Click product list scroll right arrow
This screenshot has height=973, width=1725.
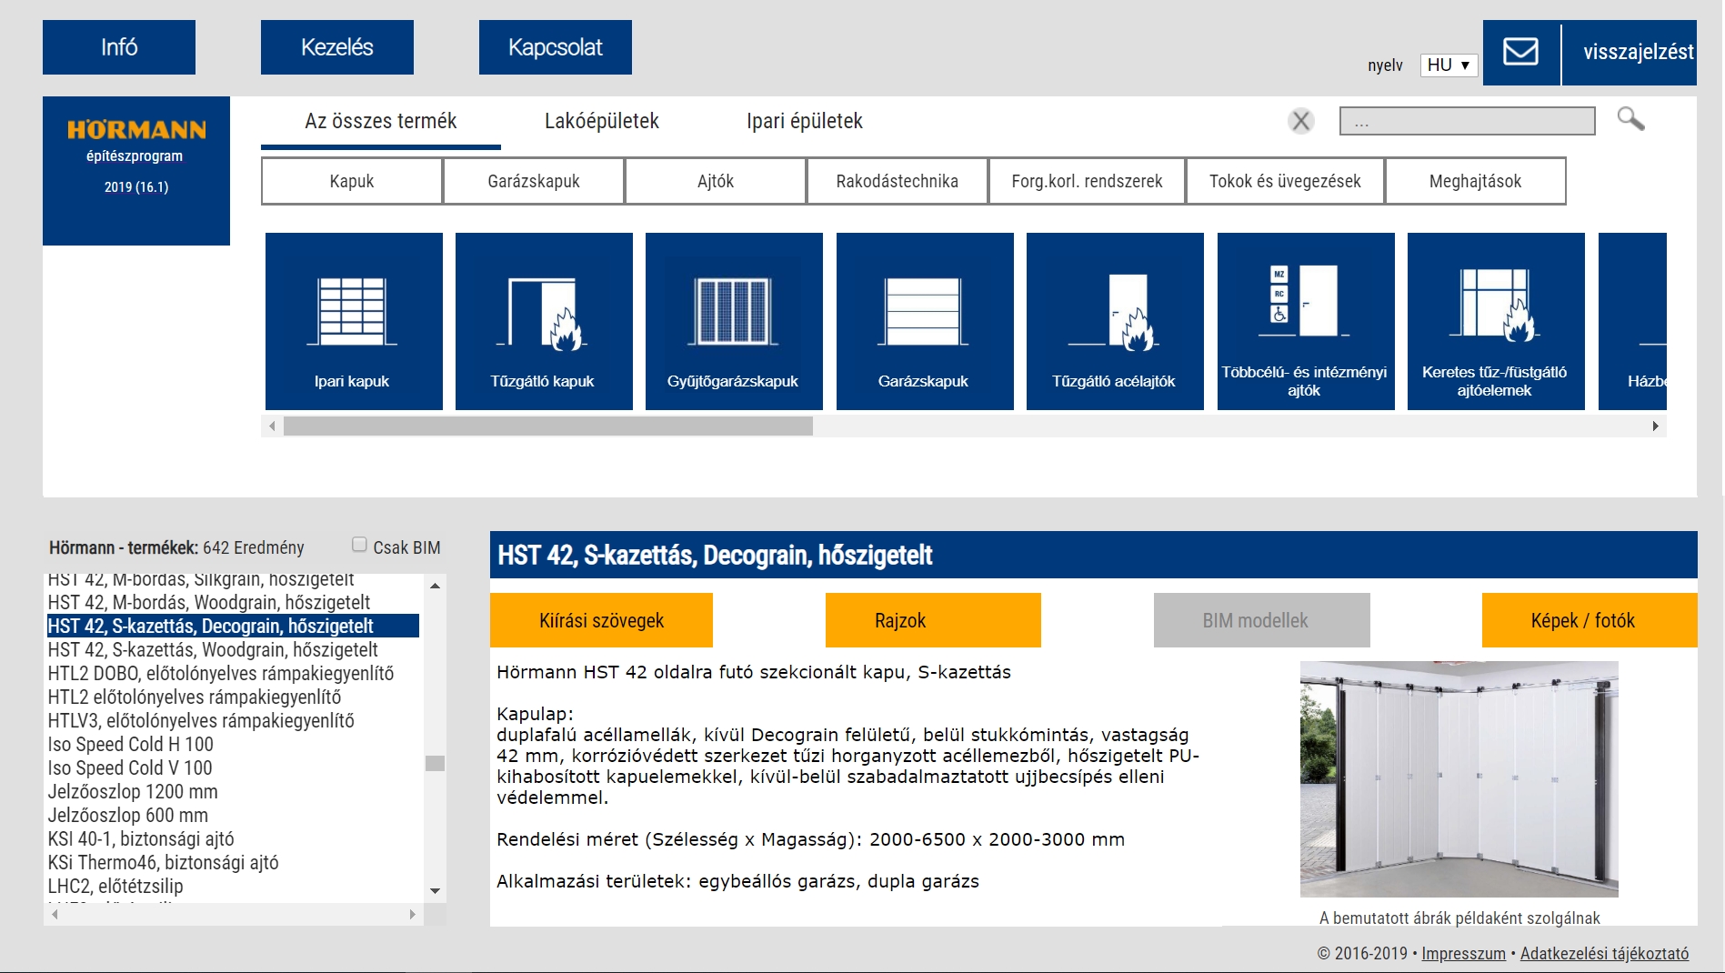click(x=413, y=914)
